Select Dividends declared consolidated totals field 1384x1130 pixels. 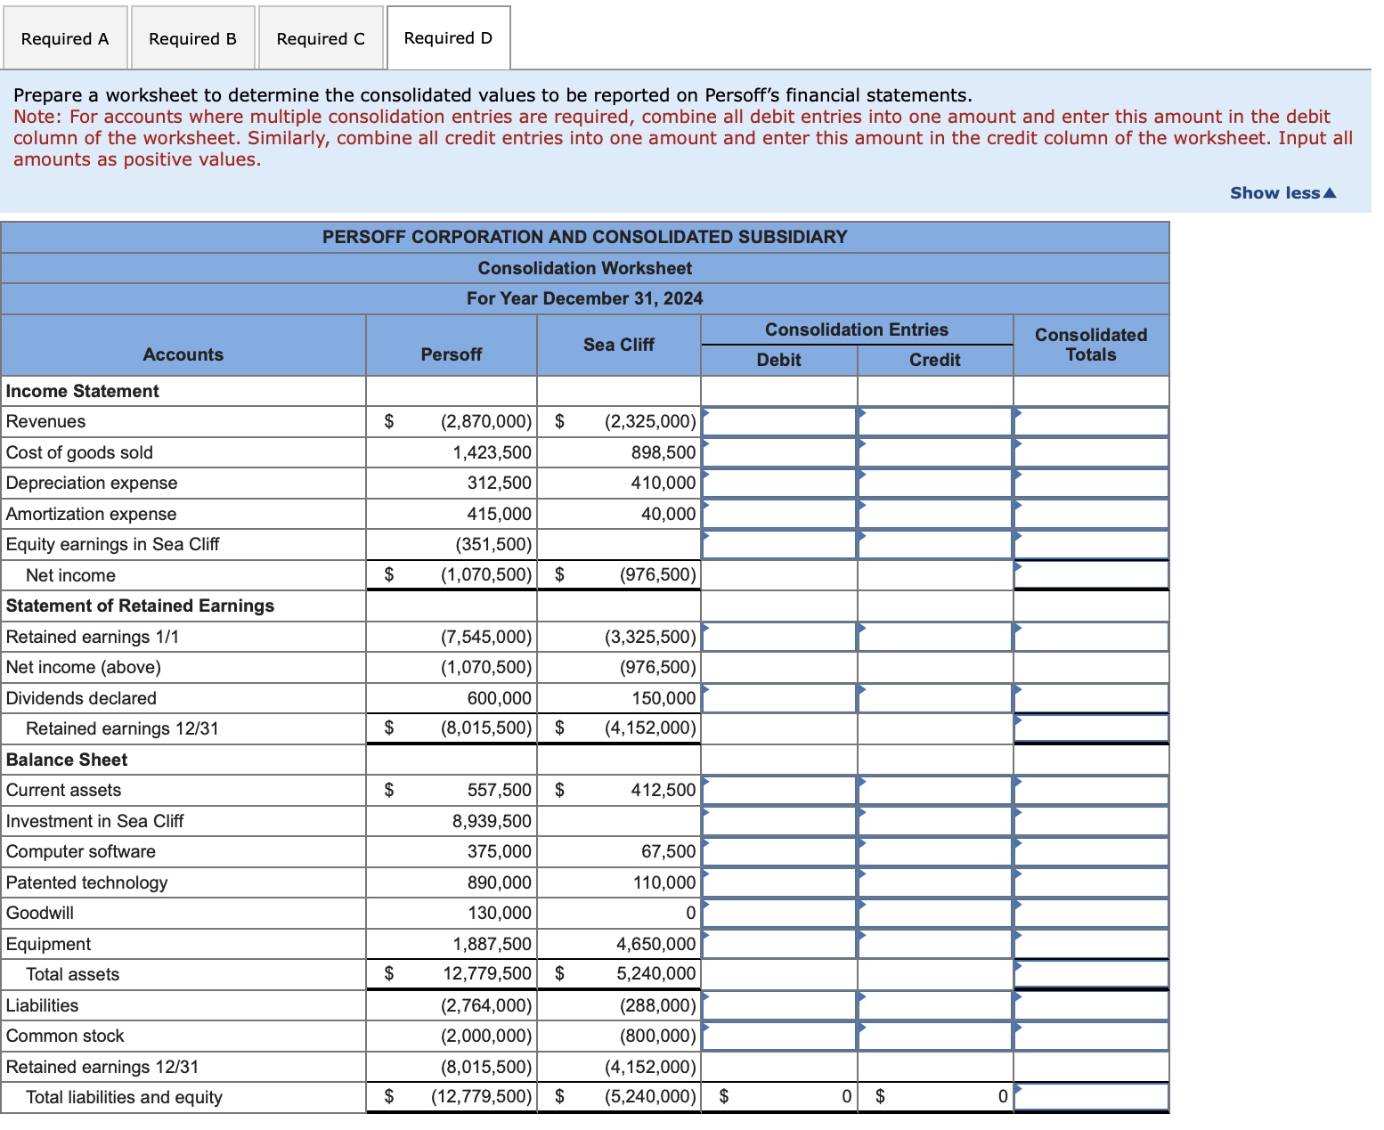coord(1091,698)
